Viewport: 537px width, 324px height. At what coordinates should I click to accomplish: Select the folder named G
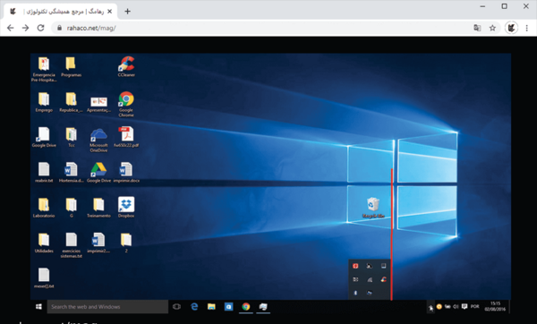coord(71,208)
